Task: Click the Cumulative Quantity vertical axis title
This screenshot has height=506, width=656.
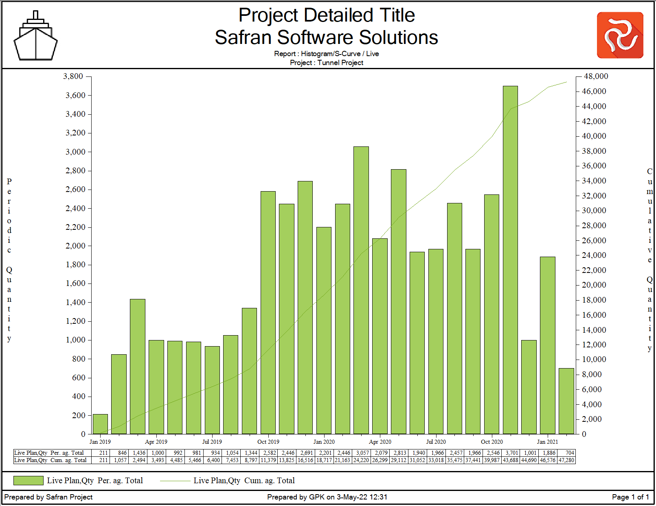Action: (x=649, y=260)
